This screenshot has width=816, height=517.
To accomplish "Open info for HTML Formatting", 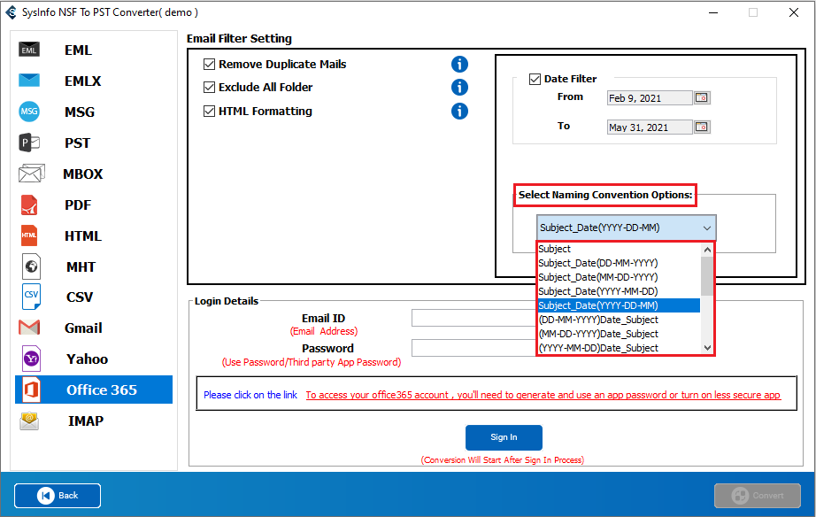I will (x=459, y=111).
